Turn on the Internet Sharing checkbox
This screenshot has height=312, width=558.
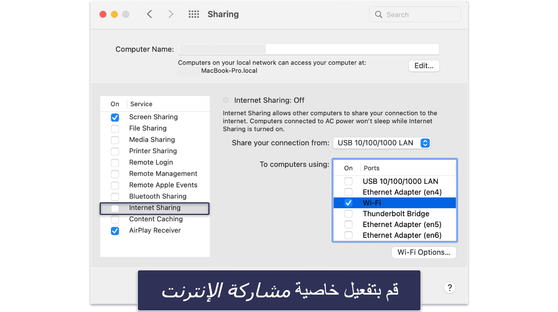(115, 208)
